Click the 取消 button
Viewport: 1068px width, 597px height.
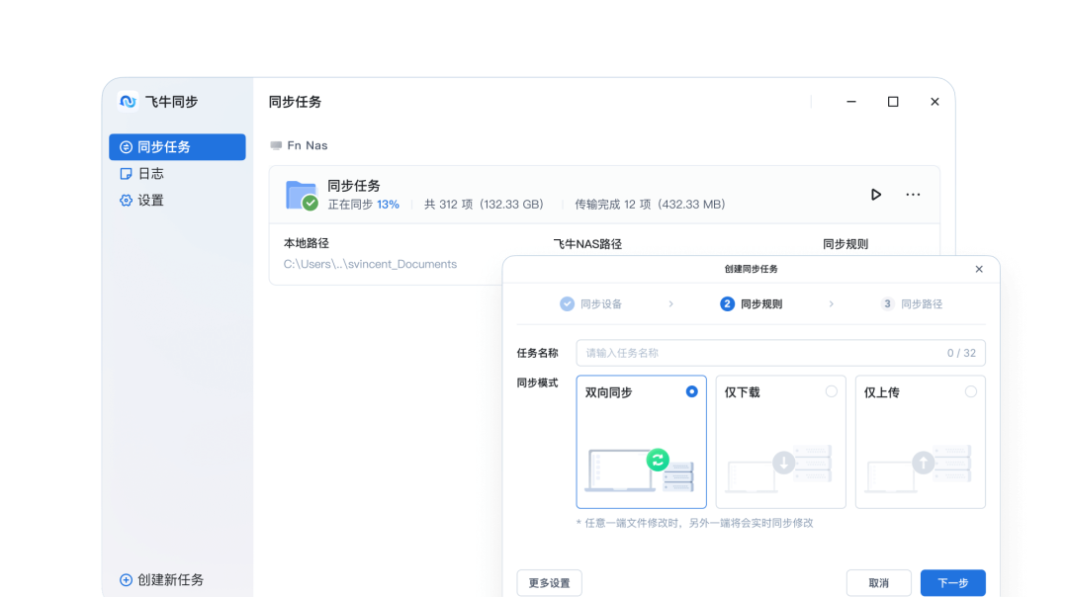coord(879,583)
